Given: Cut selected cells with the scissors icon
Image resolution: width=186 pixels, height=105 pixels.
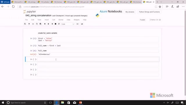Looking at the screenshot, I should click(x=33, y=24).
